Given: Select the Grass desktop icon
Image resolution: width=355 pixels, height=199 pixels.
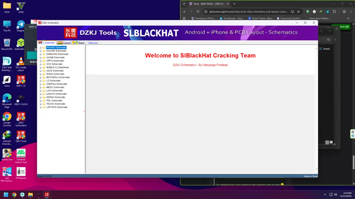Looking at the screenshot, I should 7,81.
